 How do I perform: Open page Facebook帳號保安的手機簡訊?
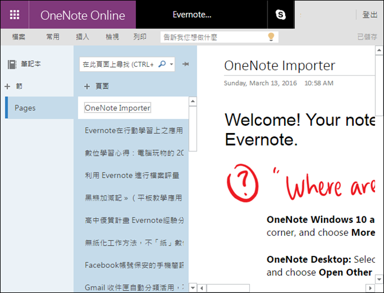133,265
